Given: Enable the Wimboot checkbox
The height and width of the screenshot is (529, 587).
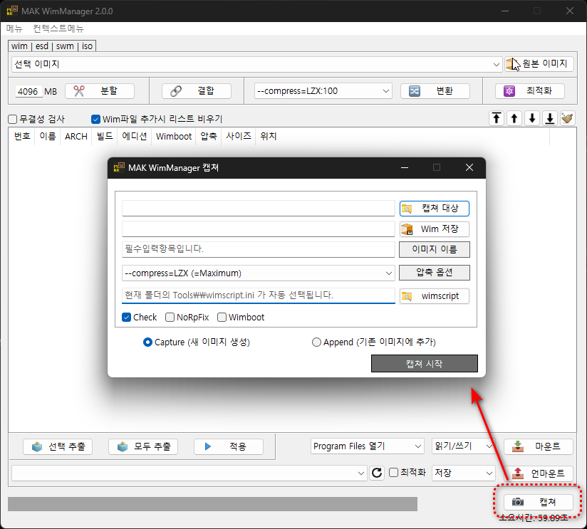Looking at the screenshot, I should 222,318.
